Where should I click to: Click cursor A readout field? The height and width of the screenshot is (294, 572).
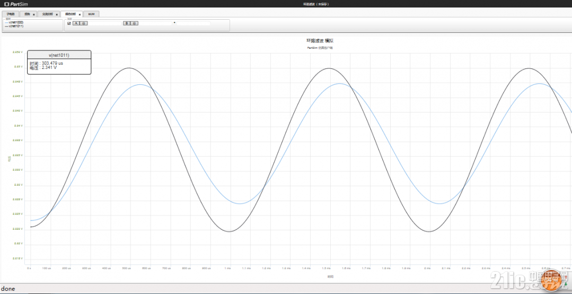coord(104,23)
